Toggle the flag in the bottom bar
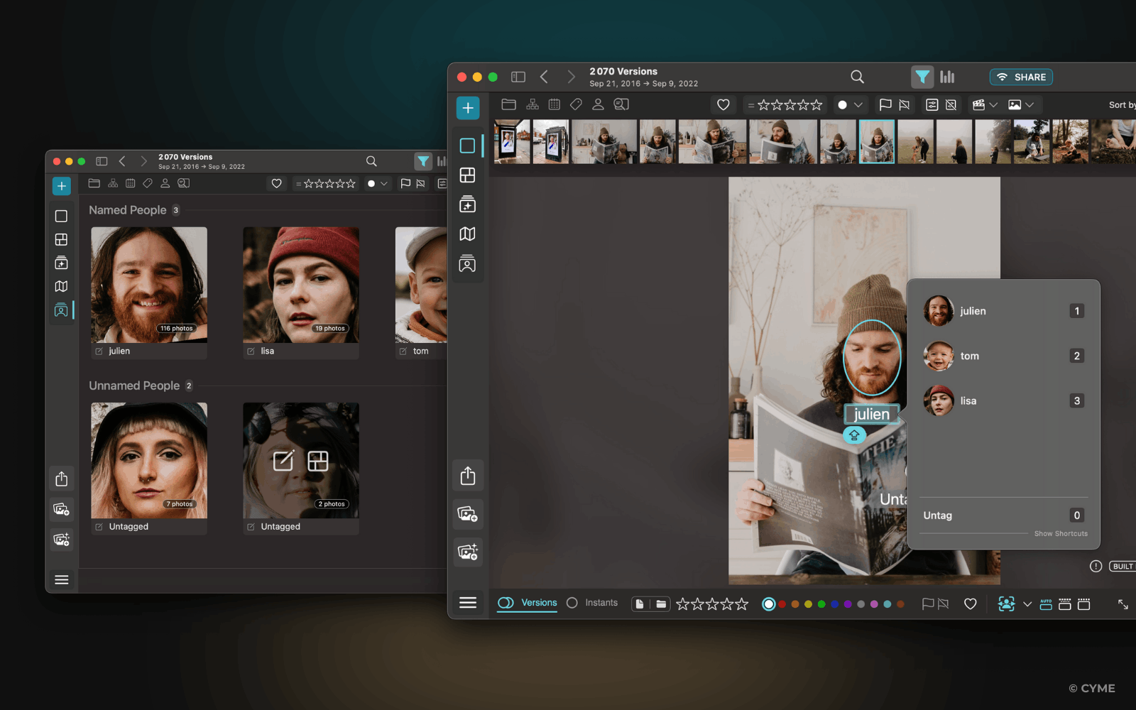 coord(927,604)
